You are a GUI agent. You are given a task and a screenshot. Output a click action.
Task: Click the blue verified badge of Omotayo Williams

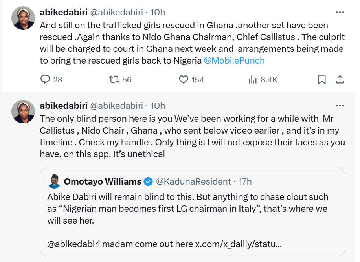[148, 181]
